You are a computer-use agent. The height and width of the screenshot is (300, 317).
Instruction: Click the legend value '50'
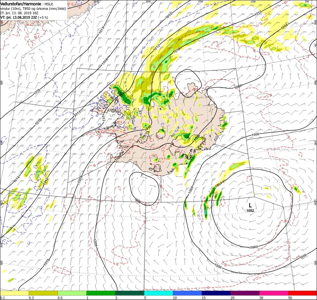click(x=290, y=298)
